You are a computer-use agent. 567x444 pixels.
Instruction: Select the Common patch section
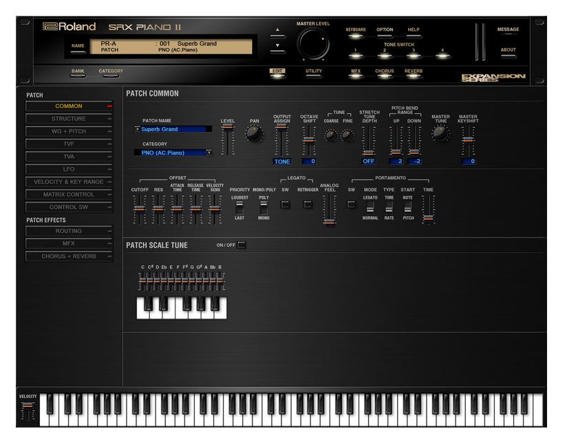pos(69,106)
